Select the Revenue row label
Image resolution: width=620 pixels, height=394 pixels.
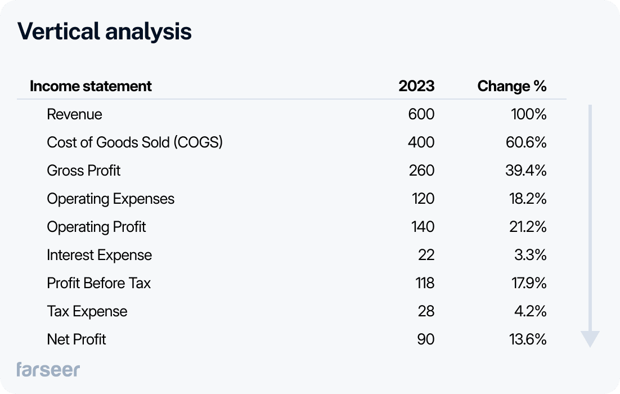(x=74, y=114)
